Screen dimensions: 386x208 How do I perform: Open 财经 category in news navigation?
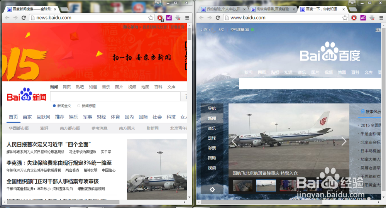click(101, 117)
